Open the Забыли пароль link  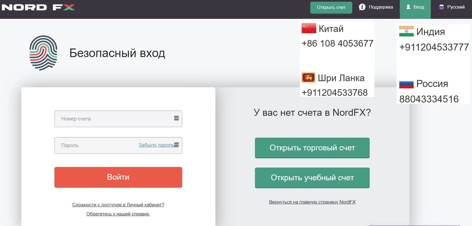tap(156, 145)
